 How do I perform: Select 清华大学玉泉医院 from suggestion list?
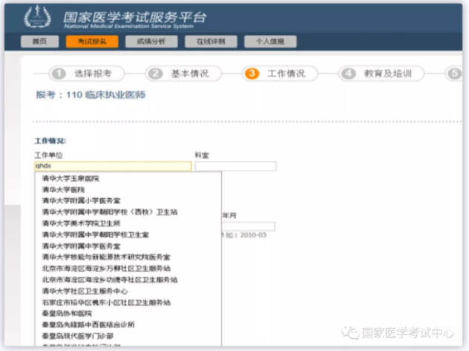(70, 178)
